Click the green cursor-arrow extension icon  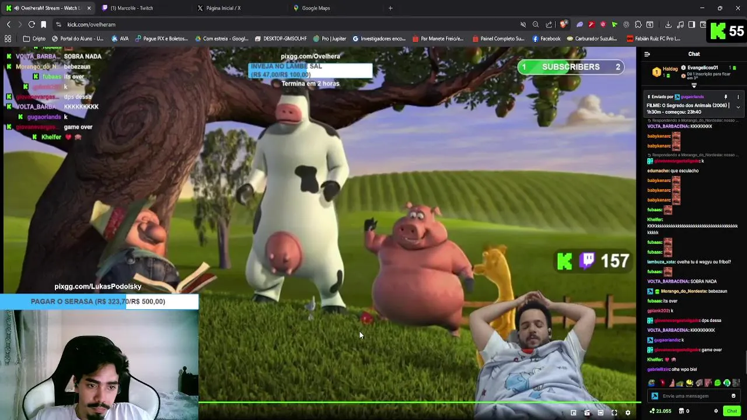click(615, 24)
